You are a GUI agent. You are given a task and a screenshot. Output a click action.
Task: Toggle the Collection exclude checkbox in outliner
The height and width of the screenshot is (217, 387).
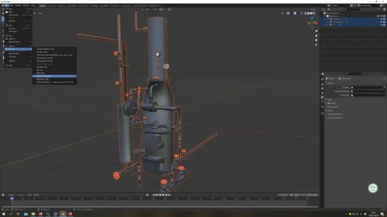[x=378, y=16]
